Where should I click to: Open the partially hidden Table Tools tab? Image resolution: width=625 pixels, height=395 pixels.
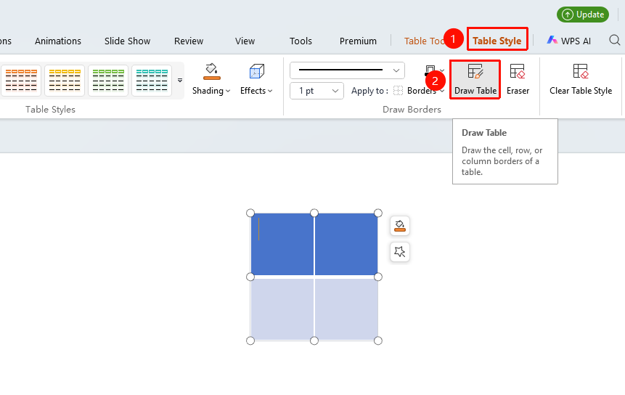click(x=423, y=41)
